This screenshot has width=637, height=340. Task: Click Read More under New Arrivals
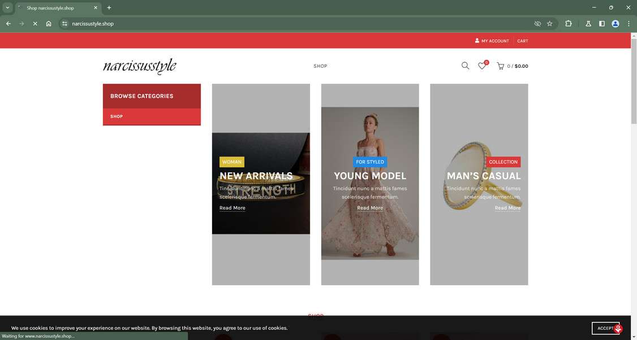coord(233,208)
